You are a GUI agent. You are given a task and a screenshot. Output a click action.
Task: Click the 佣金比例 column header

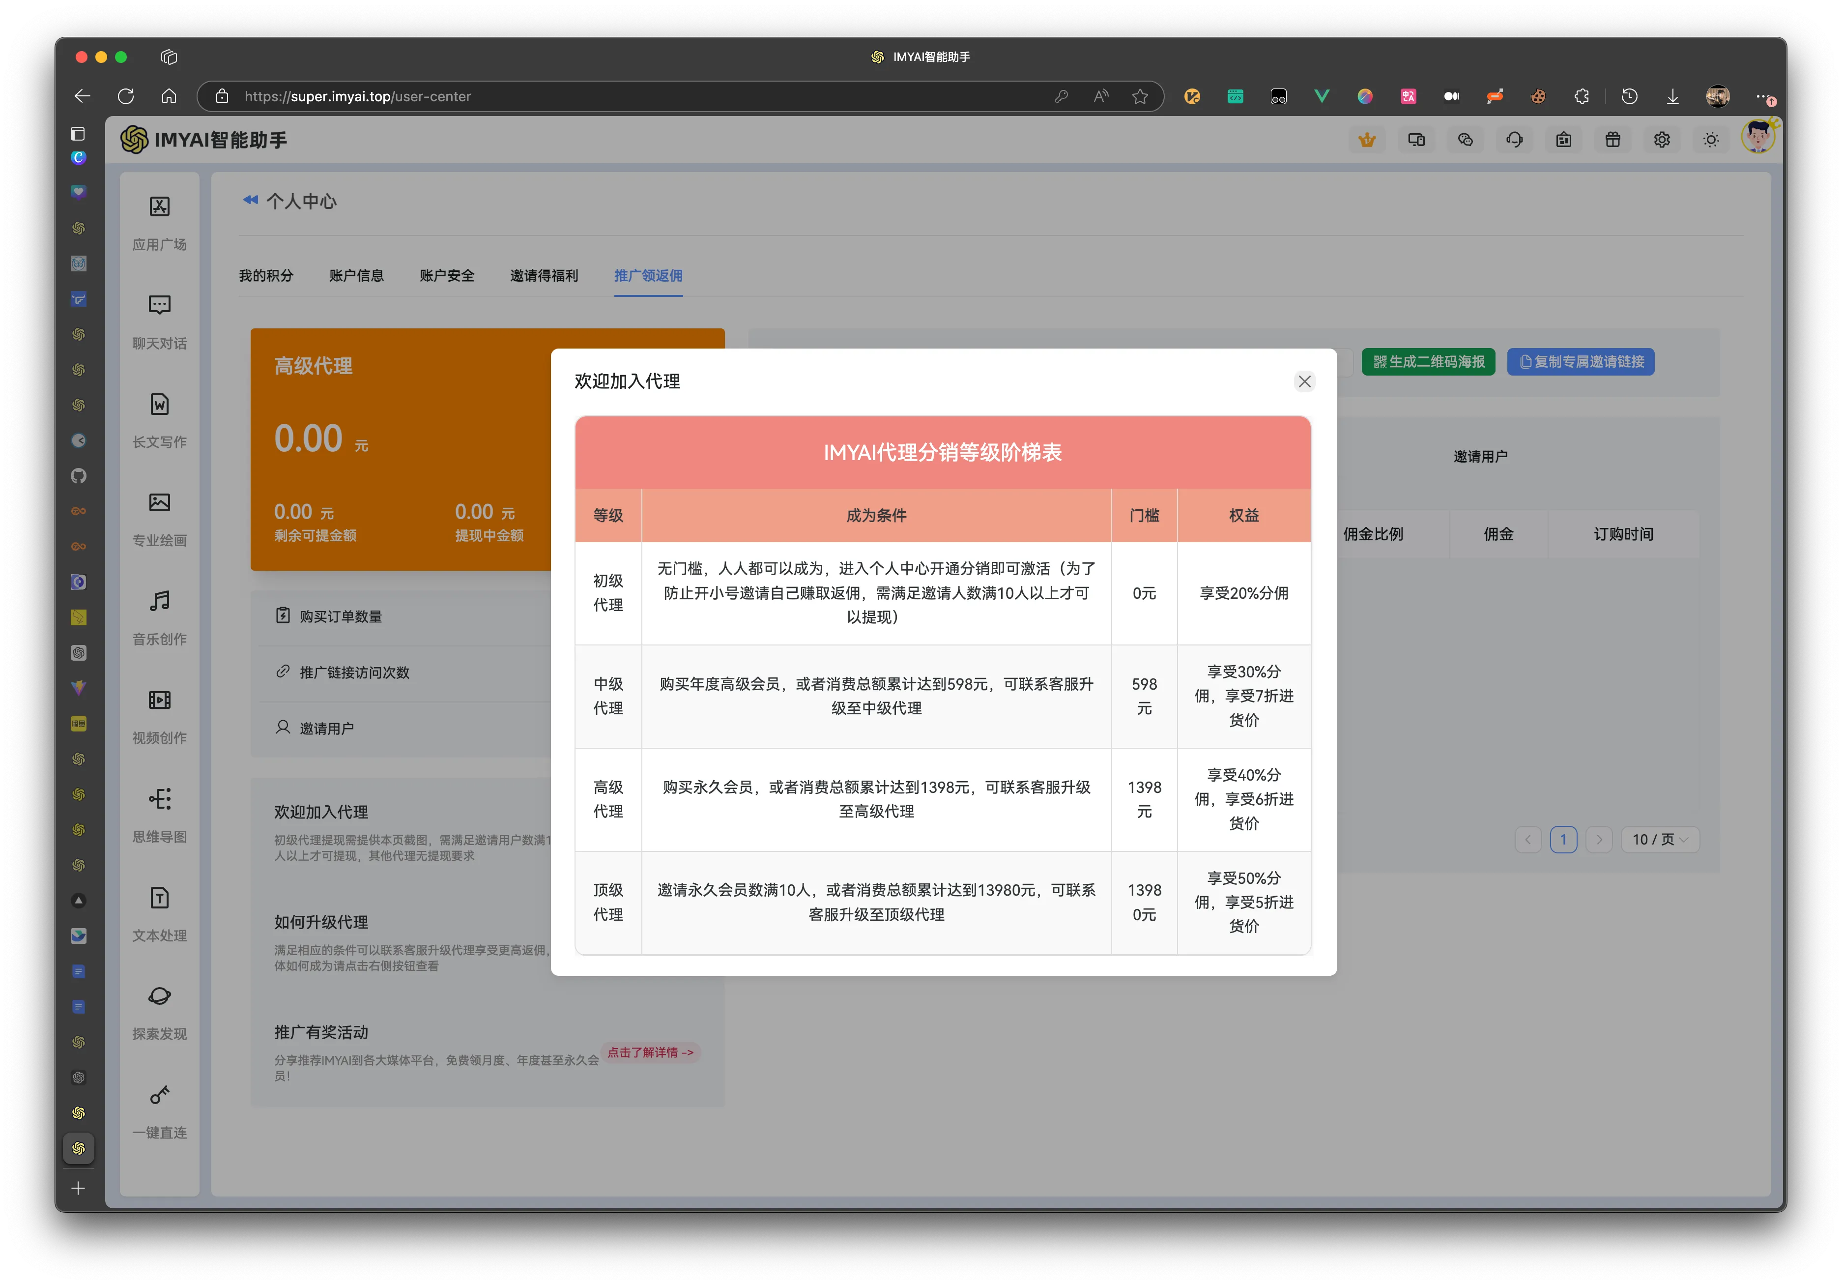[x=1373, y=534]
